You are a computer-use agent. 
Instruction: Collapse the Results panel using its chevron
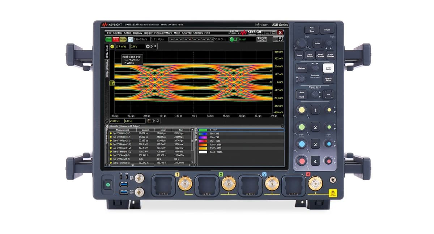(x=282, y=125)
